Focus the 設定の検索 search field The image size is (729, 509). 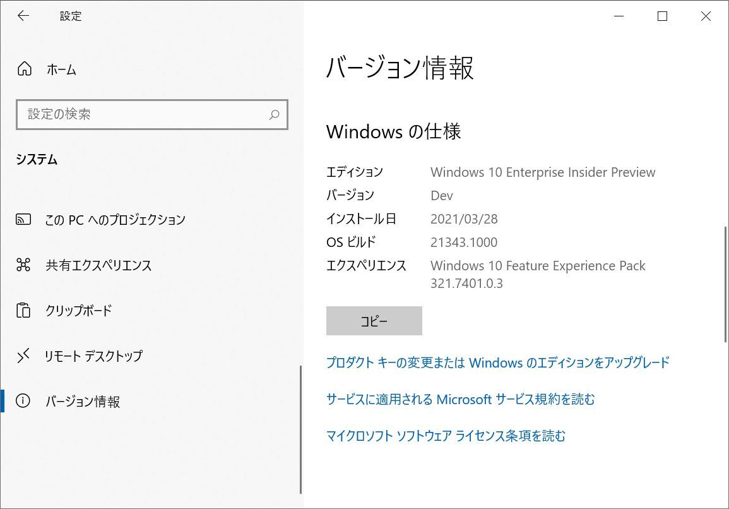[x=152, y=114]
